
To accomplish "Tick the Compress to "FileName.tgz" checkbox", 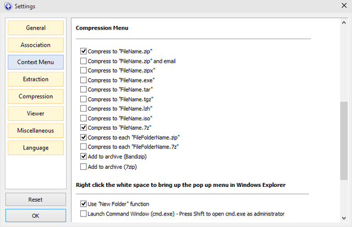I will (x=84, y=99).
